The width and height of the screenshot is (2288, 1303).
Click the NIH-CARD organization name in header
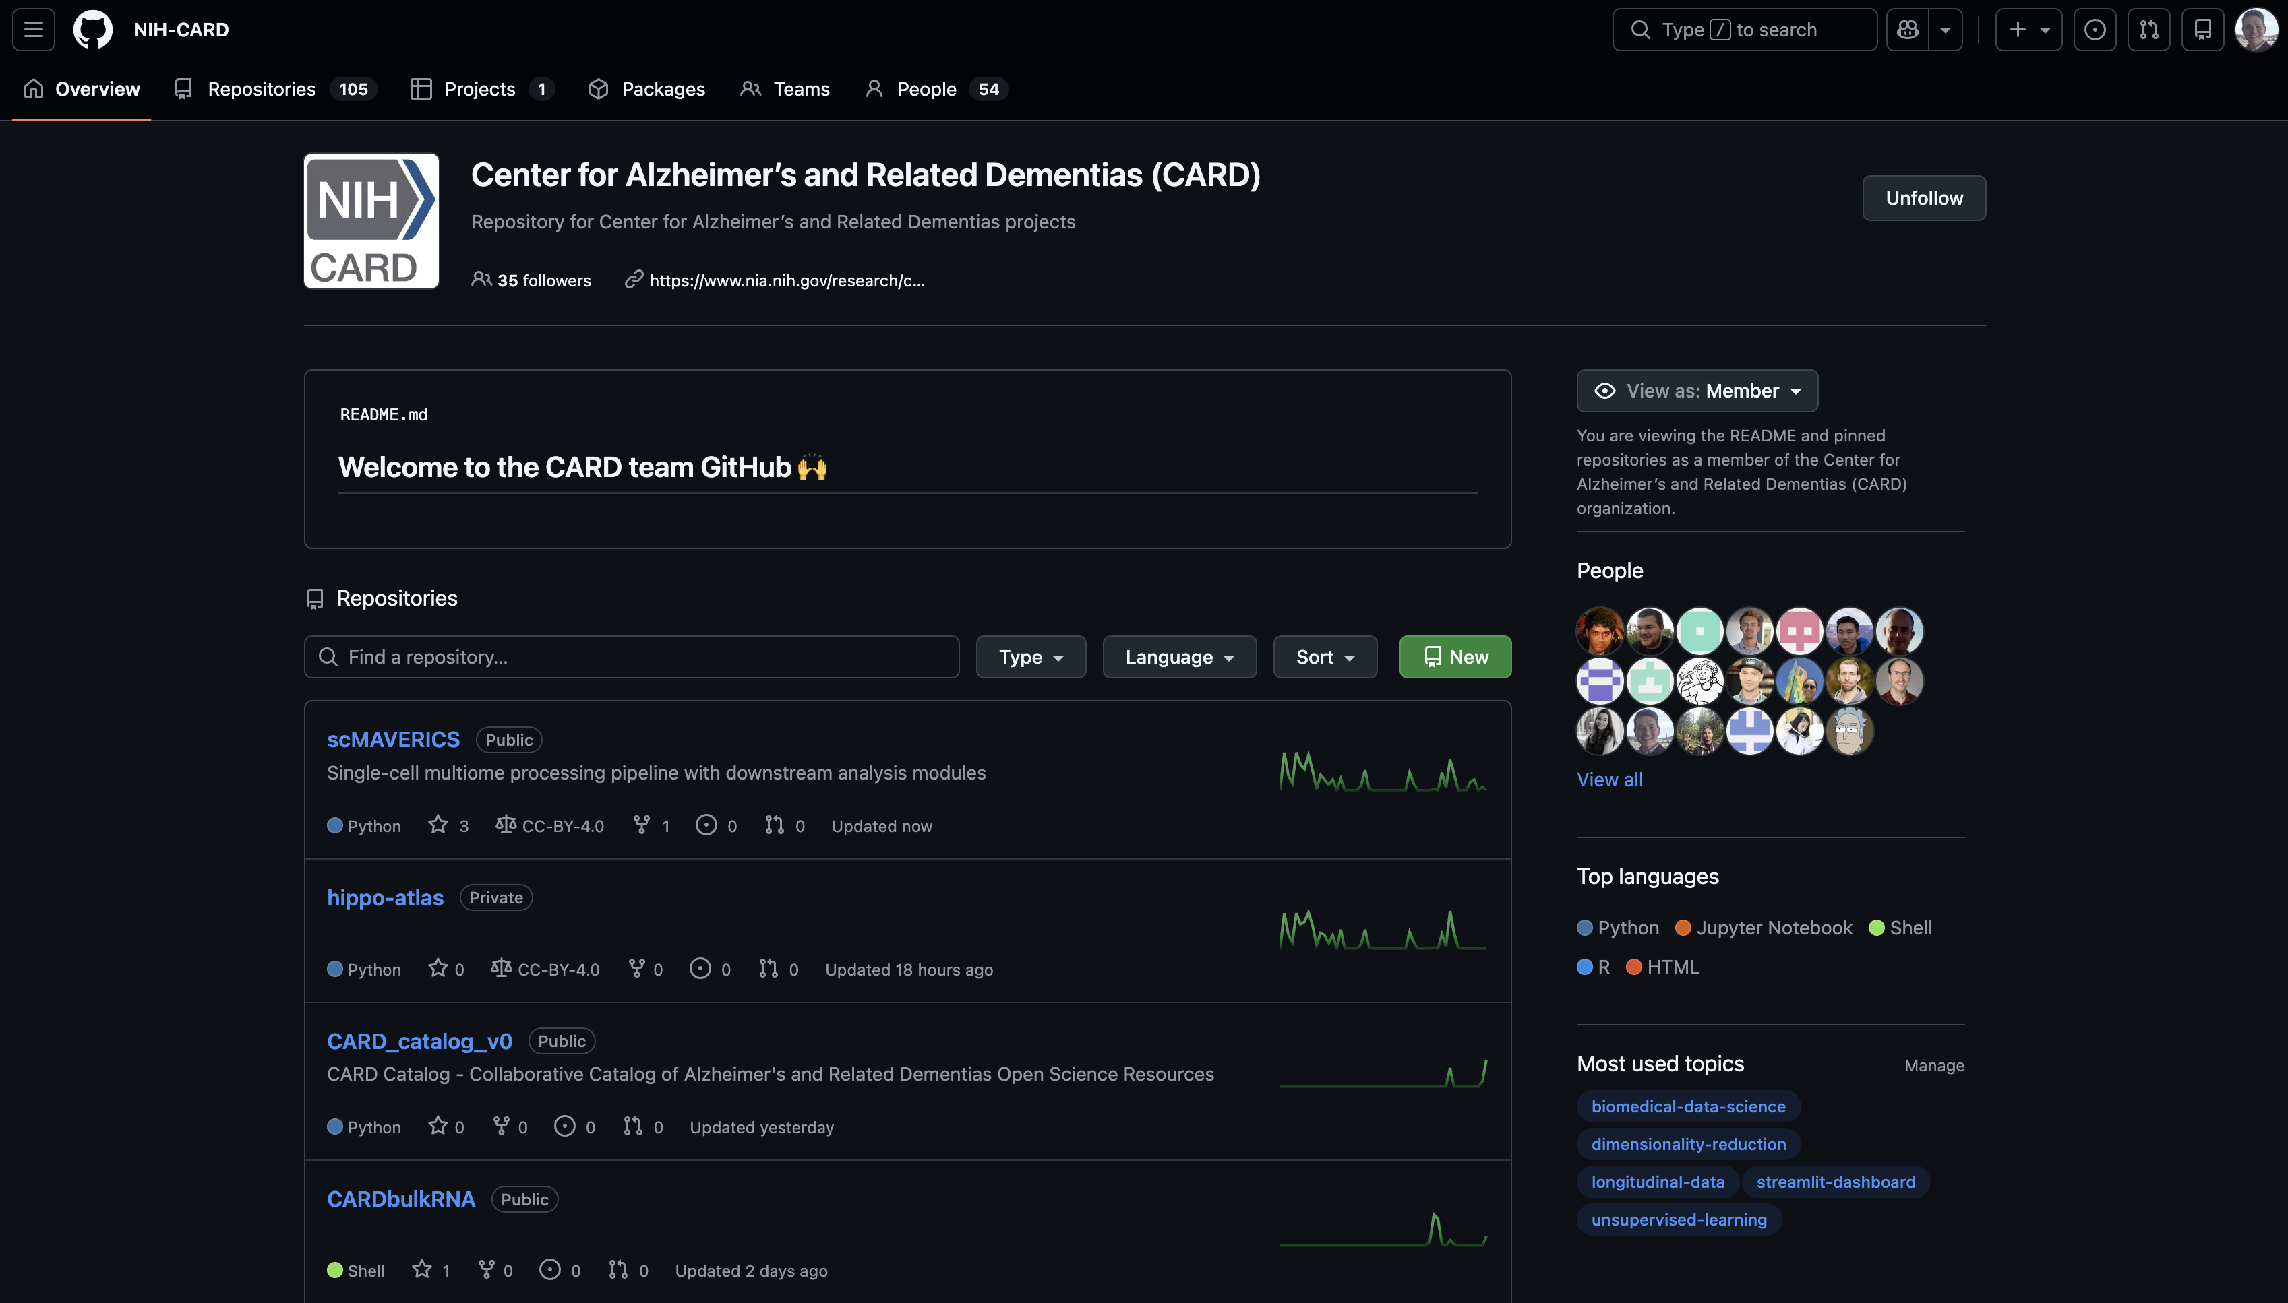point(181,30)
